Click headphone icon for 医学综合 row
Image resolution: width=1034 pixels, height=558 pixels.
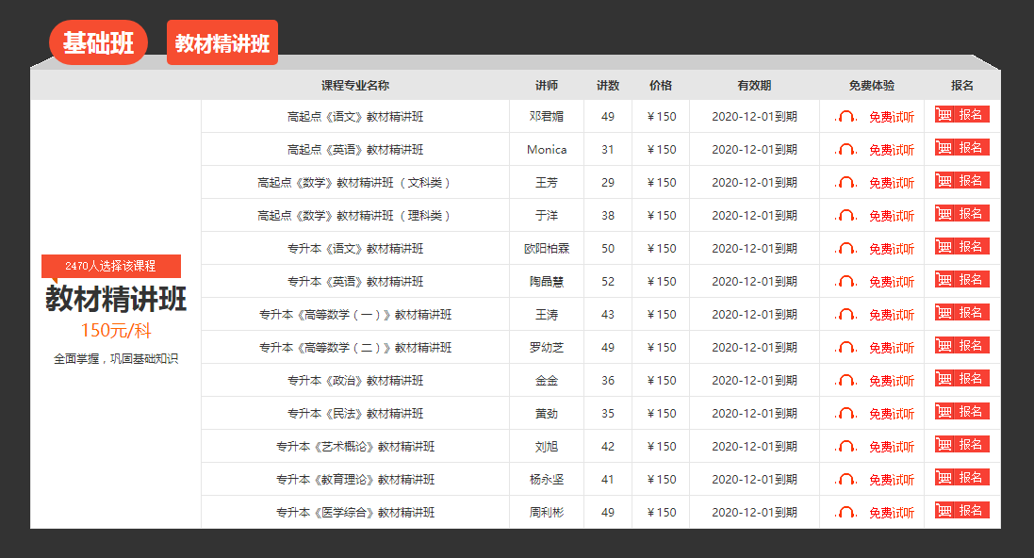(x=845, y=513)
